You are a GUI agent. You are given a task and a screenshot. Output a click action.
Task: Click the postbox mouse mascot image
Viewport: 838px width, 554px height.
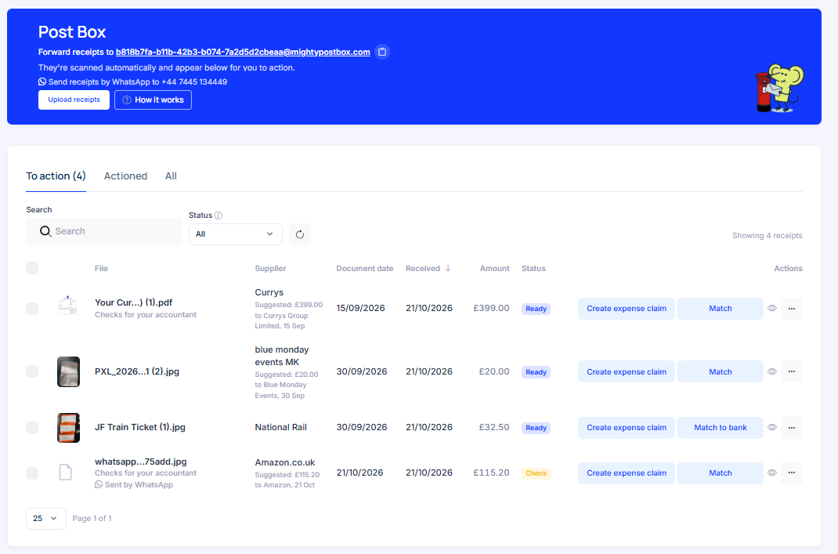point(779,89)
